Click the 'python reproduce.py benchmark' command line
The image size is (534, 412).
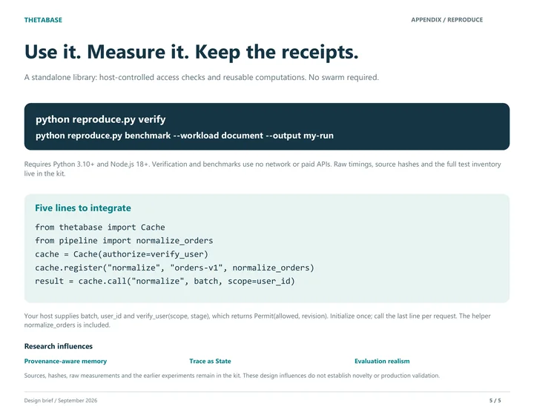tap(185, 136)
